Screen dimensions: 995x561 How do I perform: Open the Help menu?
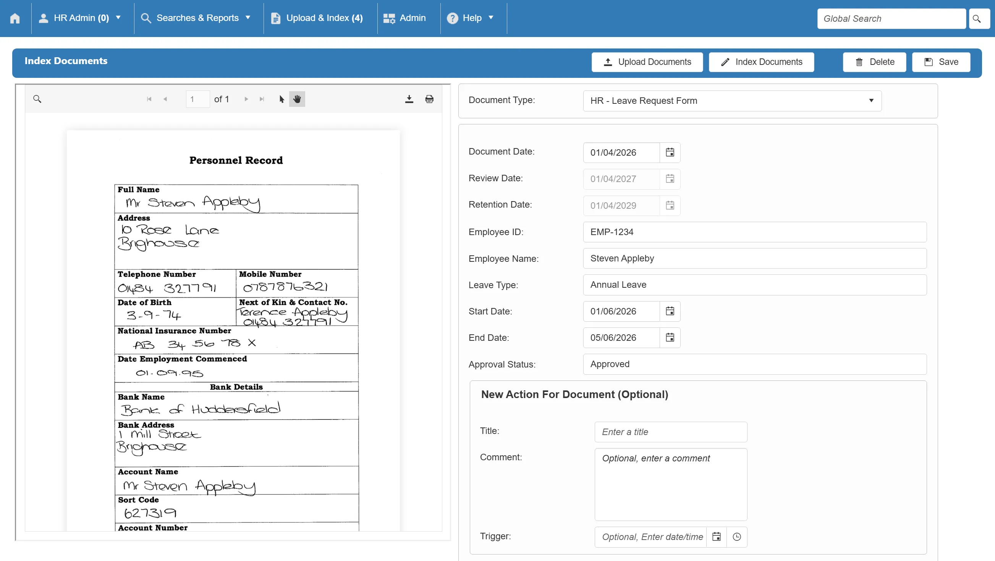coord(471,18)
